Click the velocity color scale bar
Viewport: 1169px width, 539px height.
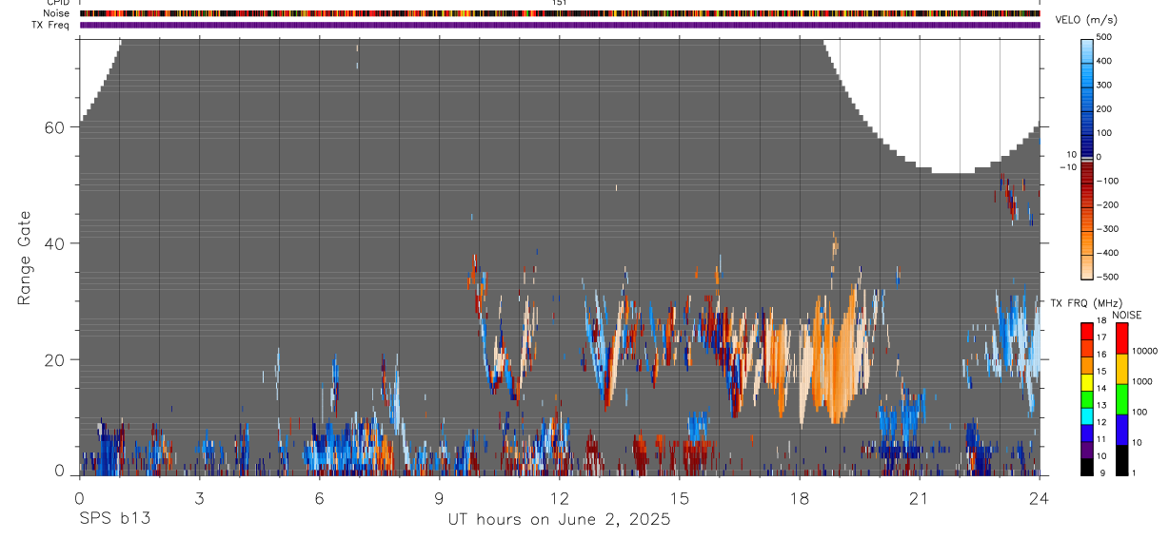[x=1087, y=158]
